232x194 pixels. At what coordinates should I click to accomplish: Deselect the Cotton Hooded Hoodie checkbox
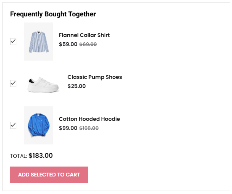[13, 125]
